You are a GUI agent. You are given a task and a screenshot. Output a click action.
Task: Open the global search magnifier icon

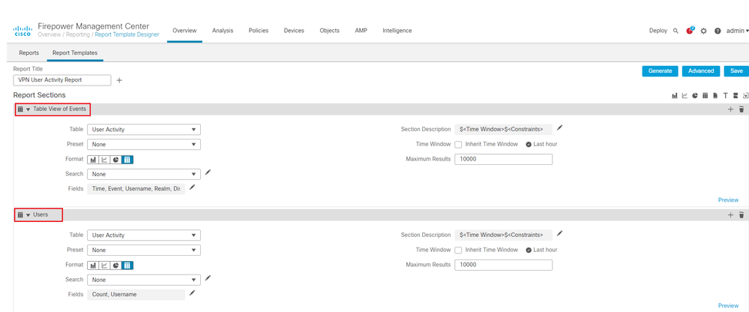tap(676, 31)
